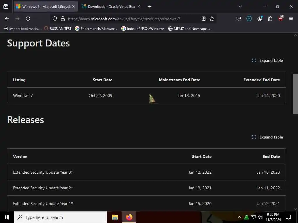The width and height of the screenshot is (298, 223).
Task: Close the Downloads Oracle VirtualBox tab
Action: (139, 6)
